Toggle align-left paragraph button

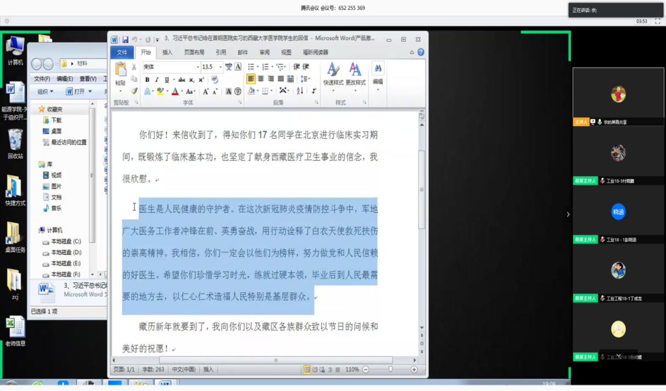click(251, 79)
